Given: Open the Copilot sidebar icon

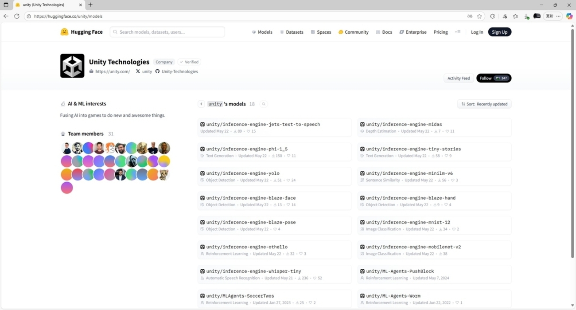Looking at the screenshot, I should pos(569,16).
